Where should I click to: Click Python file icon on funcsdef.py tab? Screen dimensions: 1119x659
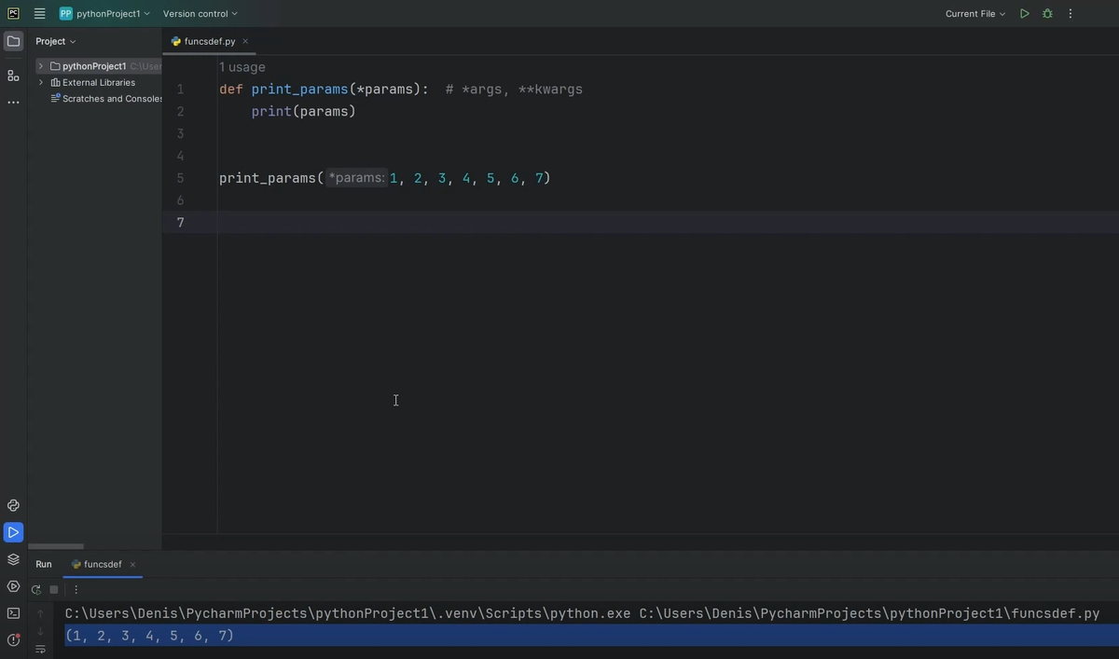click(176, 41)
